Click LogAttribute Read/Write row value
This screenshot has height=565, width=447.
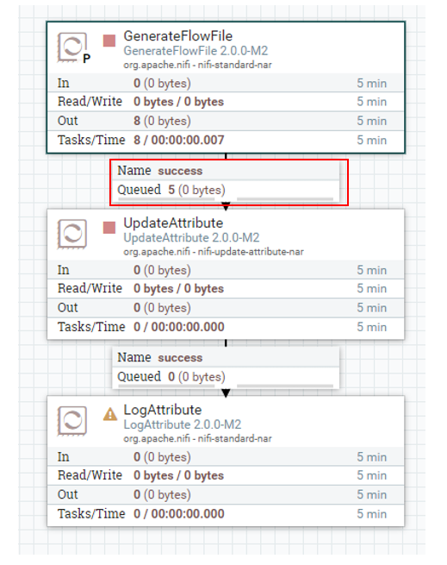[178, 475]
